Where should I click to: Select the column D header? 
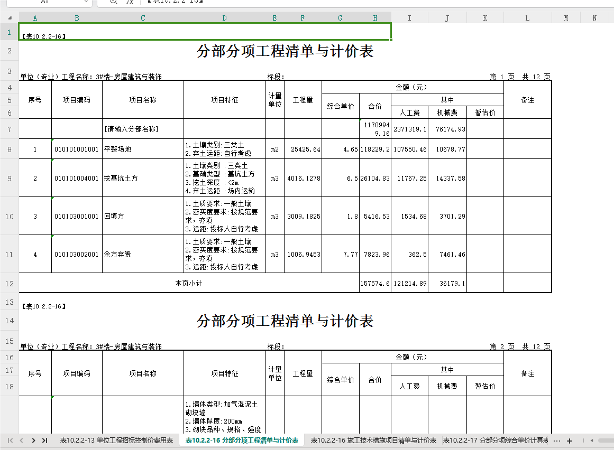click(224, 18)
